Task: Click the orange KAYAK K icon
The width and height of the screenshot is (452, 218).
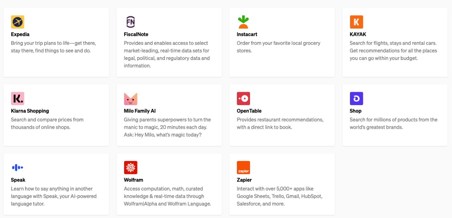Action: [x=356, y=22]
